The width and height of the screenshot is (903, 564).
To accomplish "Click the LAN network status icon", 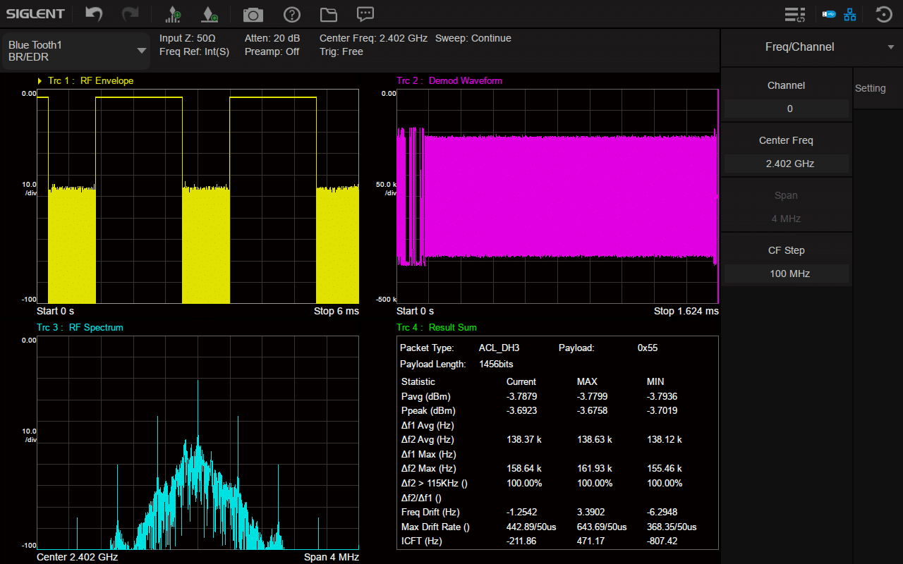I will point(850,14).
